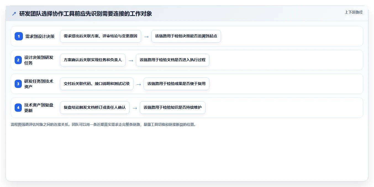Select the 设计决策到研发任务 step label
Viewport: 374px width, 187px height.
[x=39, y=60]
